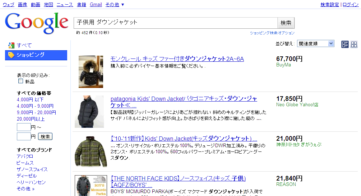Open 動画 in the top navigation

tap(36, 5)
